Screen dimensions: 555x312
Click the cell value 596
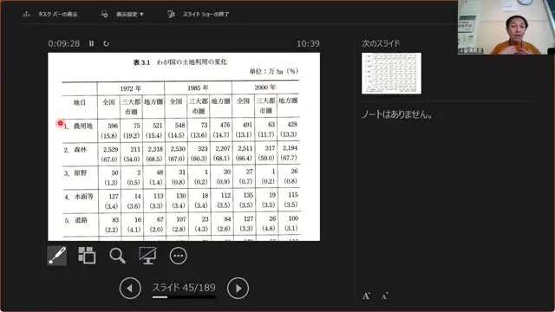tap(113, 126)
